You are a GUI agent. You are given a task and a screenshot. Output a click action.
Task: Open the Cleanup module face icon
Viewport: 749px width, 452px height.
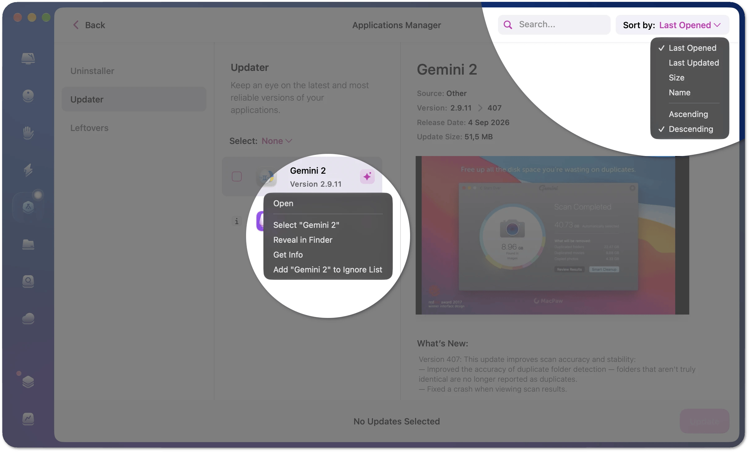point(28,96)
